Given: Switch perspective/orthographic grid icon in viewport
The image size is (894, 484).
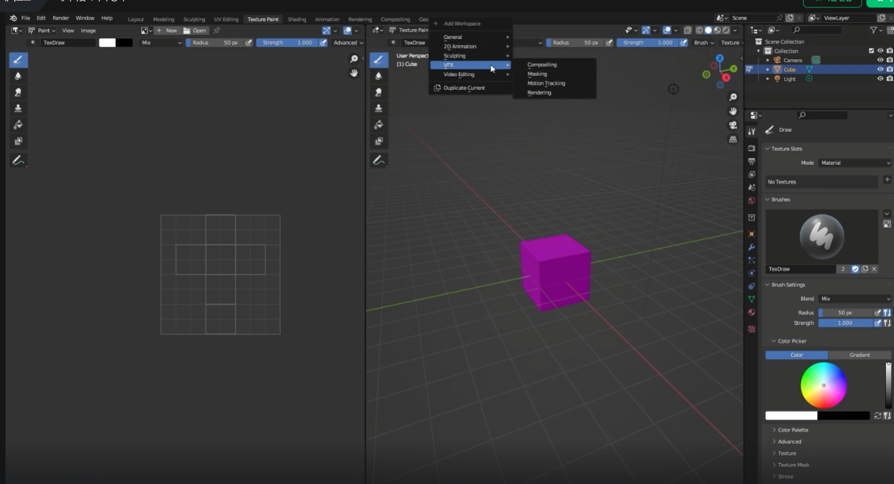Looking at the screenshot, I should click(x=733, y=139).
